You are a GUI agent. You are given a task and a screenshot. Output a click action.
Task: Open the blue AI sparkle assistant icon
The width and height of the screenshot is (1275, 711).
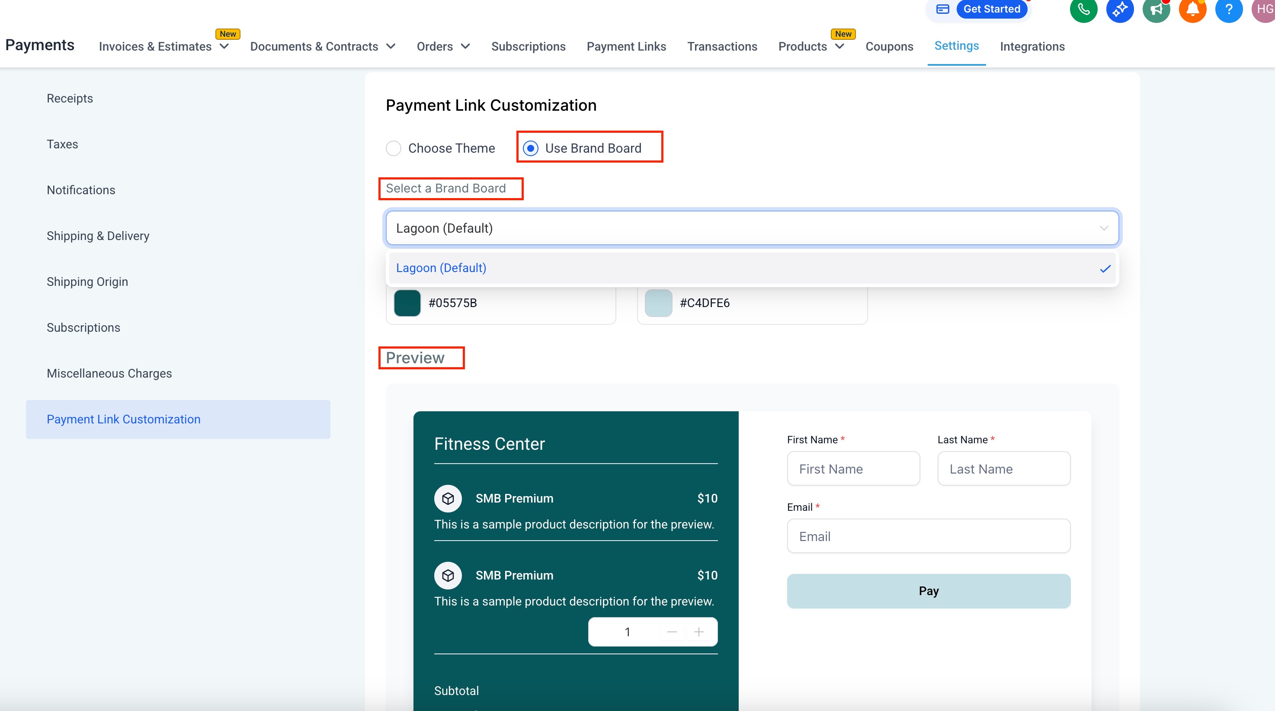[x=1120, y=10]
